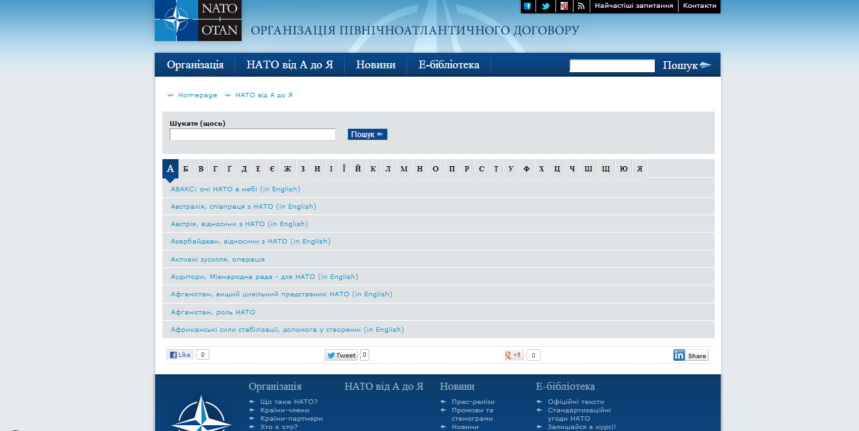
Task: Open the Е-бібліотека main menu item
Action: pyautogui.click(x=449, y=64)
